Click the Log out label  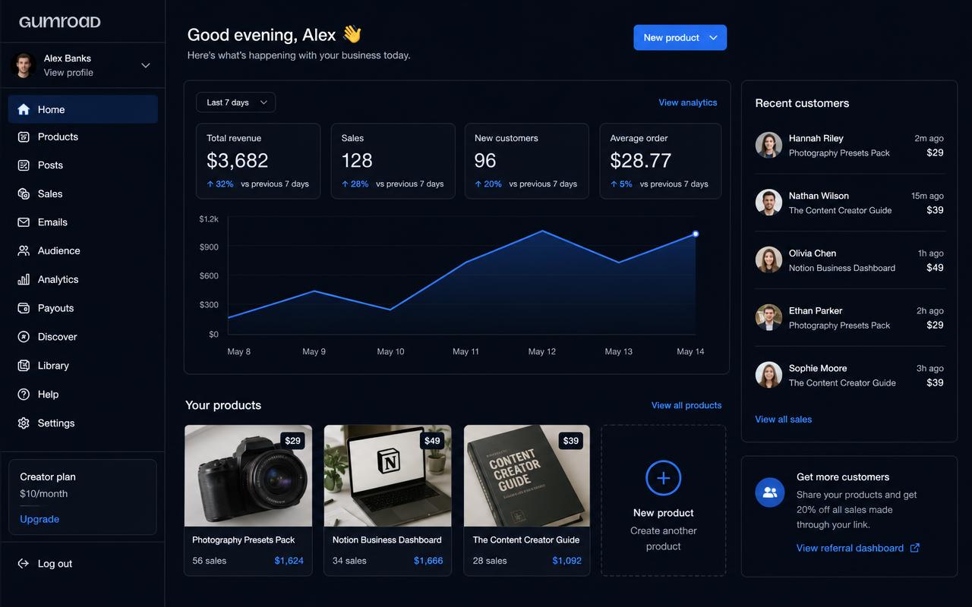tap(55, 564)
